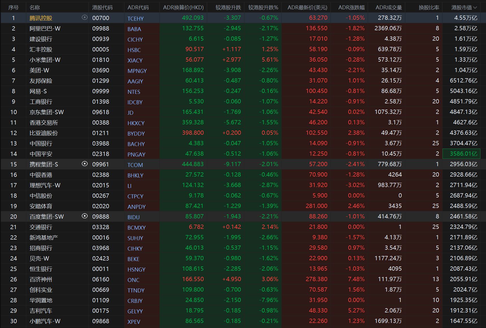Image resolution: width=486 pixels, height=328 pixels.
Task: Sort by the ADR最新价(美元) column header
Action: pos(307,8)
